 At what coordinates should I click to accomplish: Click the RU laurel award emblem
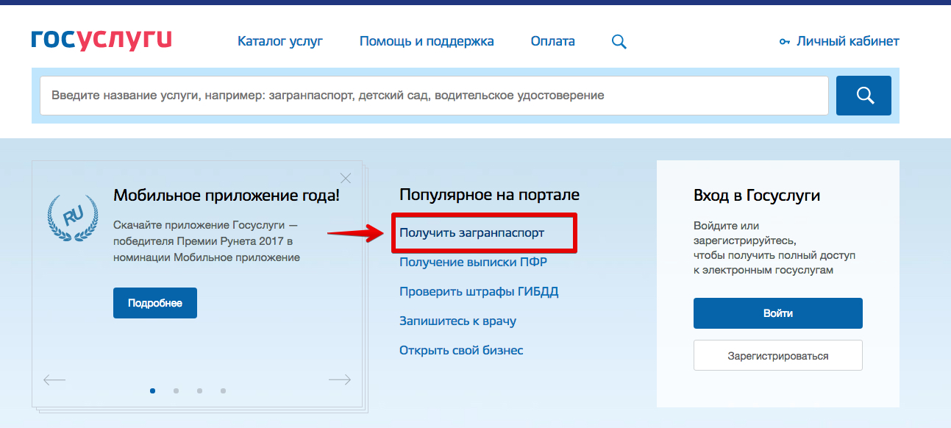(x=72, y=218)
